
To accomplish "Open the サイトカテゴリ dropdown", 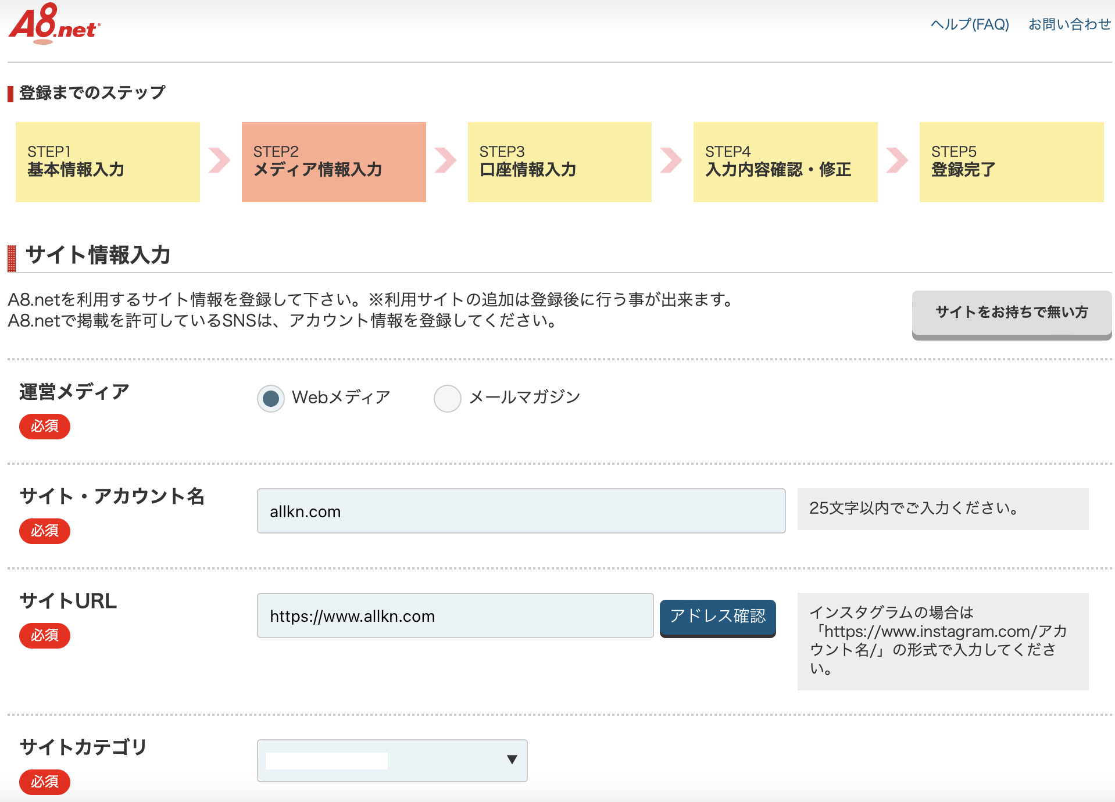I will [392, 760].
